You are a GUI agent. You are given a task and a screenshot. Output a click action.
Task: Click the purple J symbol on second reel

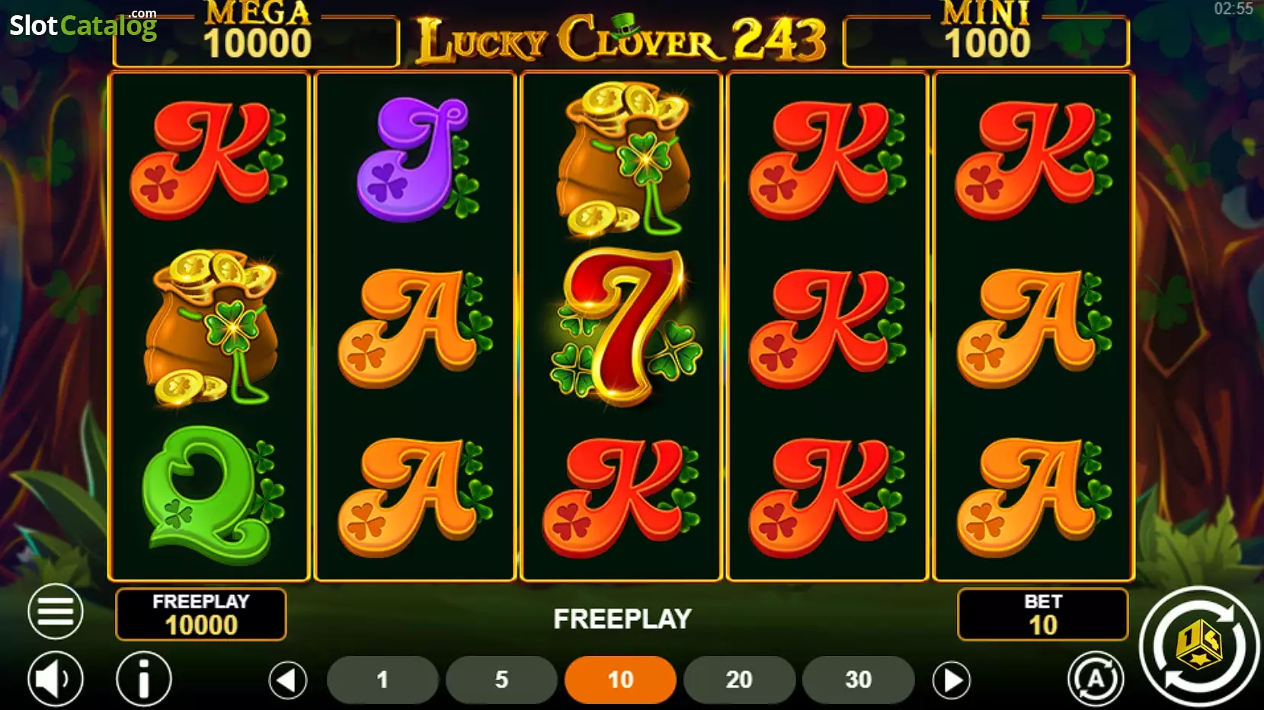418,158
